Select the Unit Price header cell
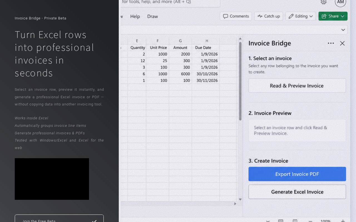This screenshot has height=222, width=356. coord(158,47)
